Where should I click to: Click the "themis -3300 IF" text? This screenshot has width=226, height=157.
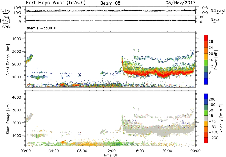[42, 28]
